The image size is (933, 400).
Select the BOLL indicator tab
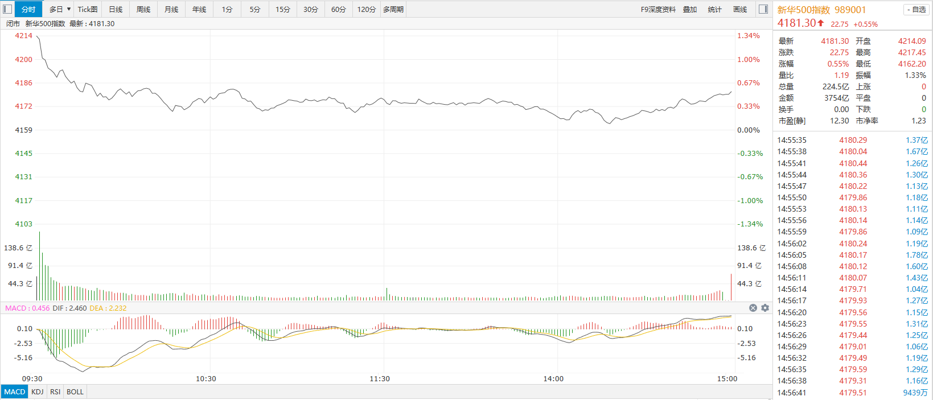click(75, 391)
